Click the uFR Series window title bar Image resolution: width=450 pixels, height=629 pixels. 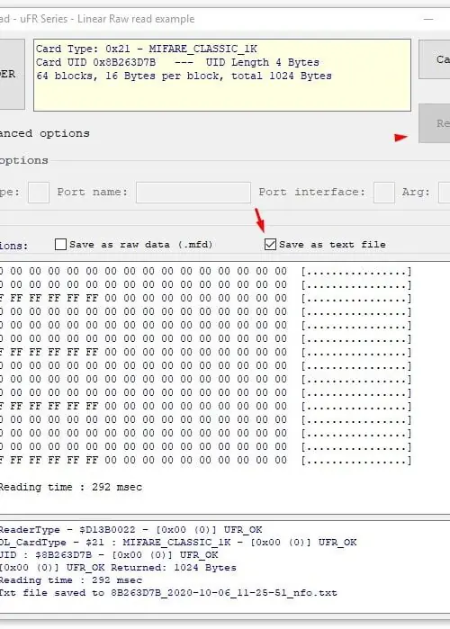coord(209,19)
